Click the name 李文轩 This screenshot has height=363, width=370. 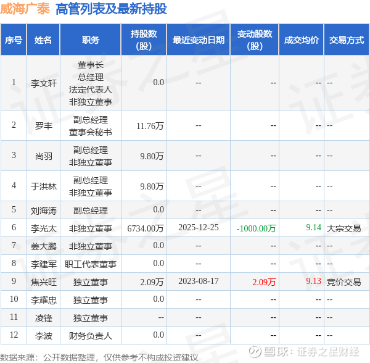point(44,83)
